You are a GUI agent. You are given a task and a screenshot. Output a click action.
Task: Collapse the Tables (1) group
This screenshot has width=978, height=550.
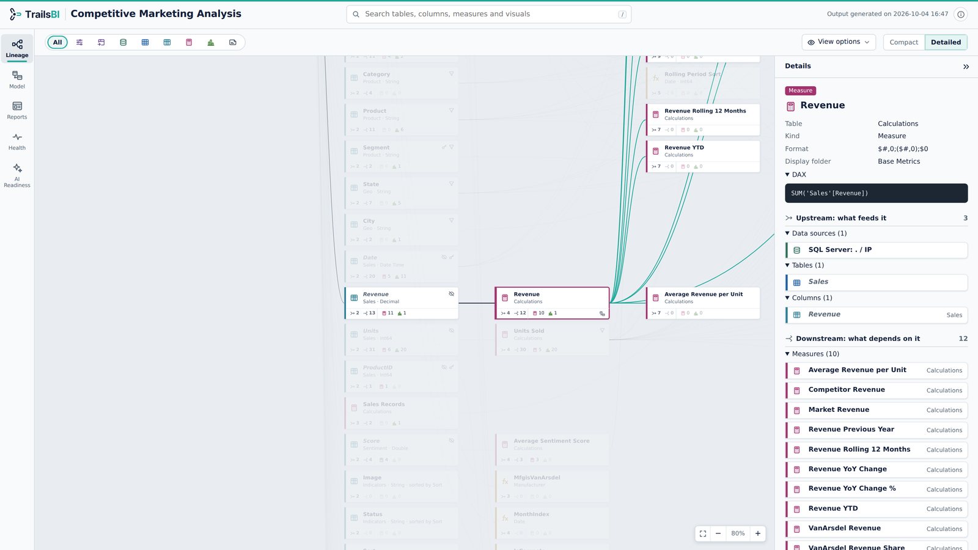[x=804, y=265]
